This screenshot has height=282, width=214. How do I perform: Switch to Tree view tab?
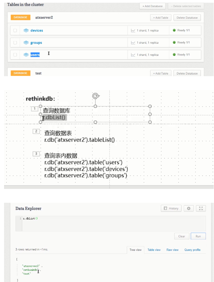pos(136,250)
